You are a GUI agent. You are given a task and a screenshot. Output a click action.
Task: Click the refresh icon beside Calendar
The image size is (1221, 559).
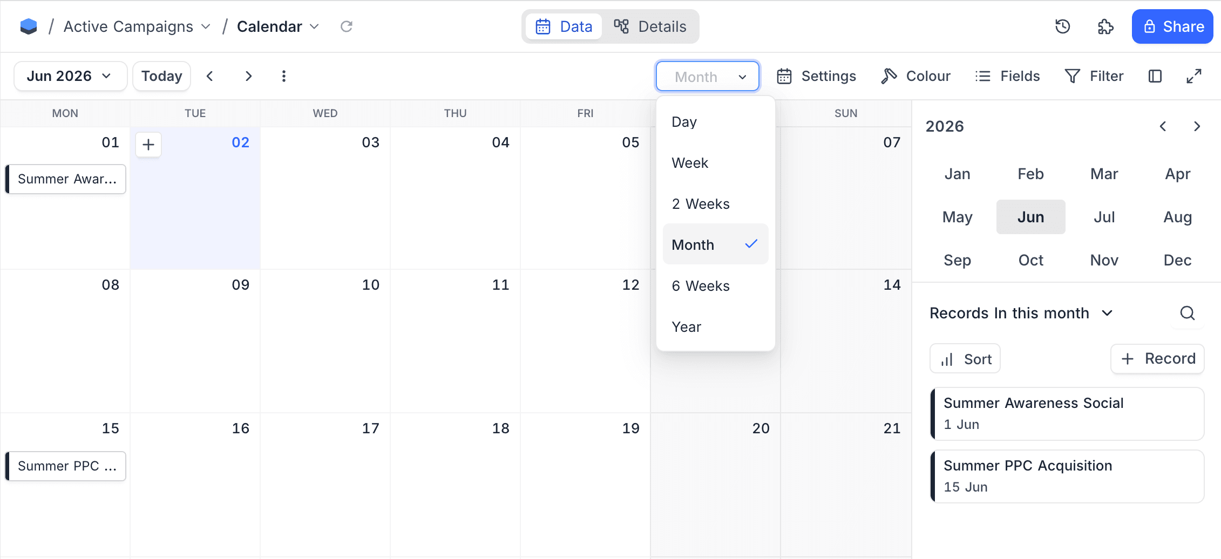[347, 26]
